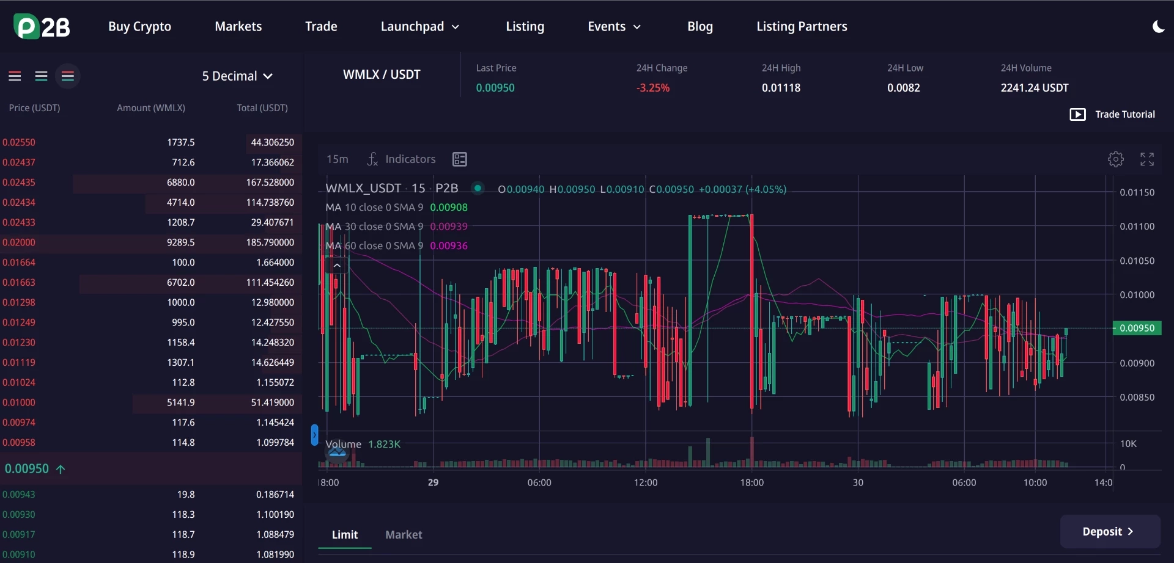Click the 18:00 time axis label
This screenshot has height=563, width=1174.
(751, 482)
